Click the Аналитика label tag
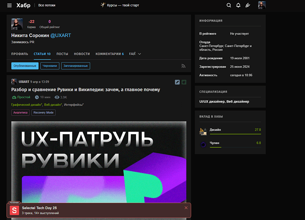The image size is (305, 220). click(x=20, y=113)
